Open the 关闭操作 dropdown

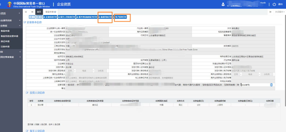pos(280,12)
